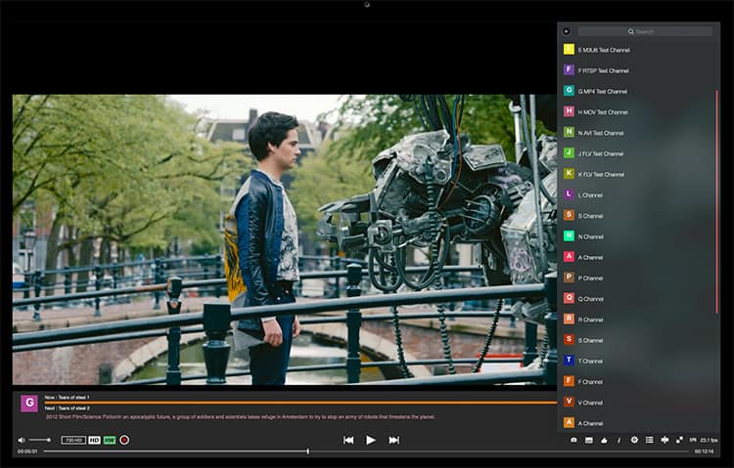Toggle the HD quality badge
734x468 pixels.
tap(94, 440)
